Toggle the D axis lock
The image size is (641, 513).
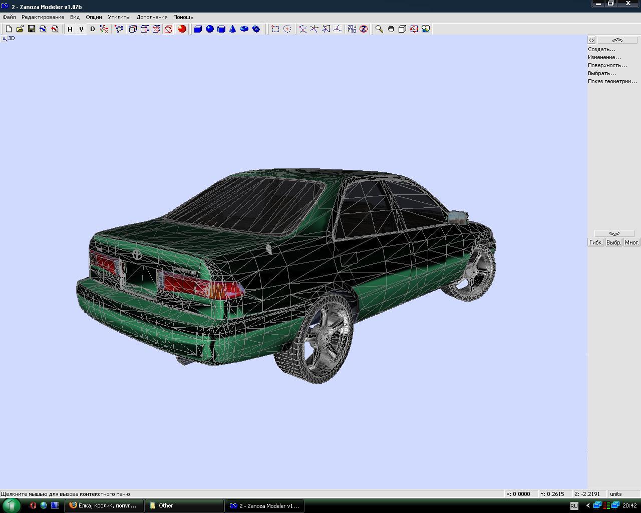pyautogui.click(x=92, y=29)
